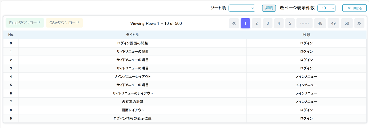Open the ソート順 dropdown

tap(242, 8)
